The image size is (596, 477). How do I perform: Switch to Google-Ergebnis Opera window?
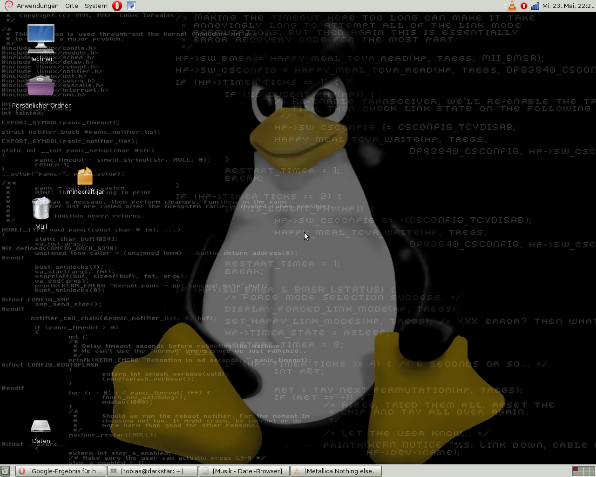pos(60,471)
